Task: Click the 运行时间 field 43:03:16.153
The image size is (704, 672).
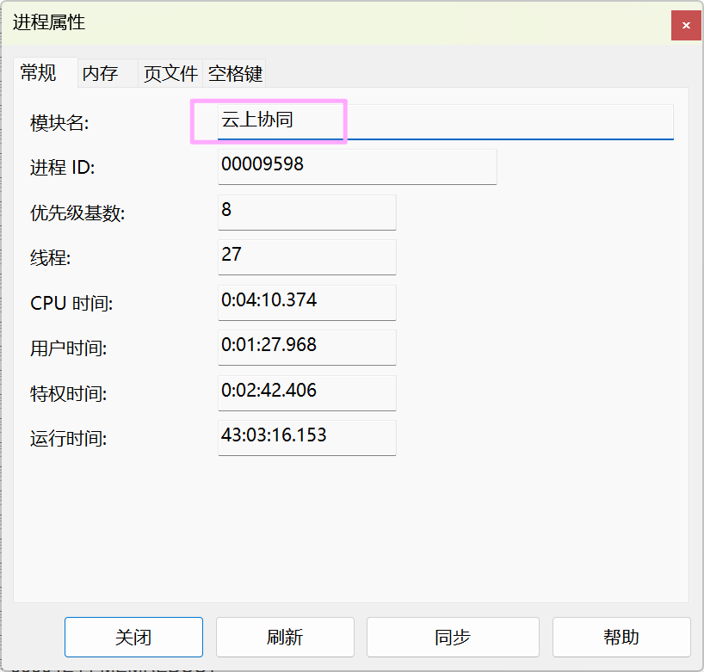Action: click(x=307, y=437)
